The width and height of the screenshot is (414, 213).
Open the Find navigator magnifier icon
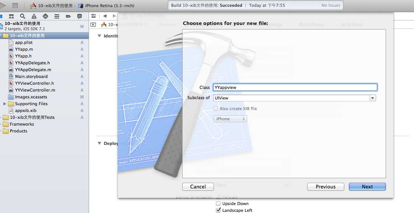[x=23, y=16]
